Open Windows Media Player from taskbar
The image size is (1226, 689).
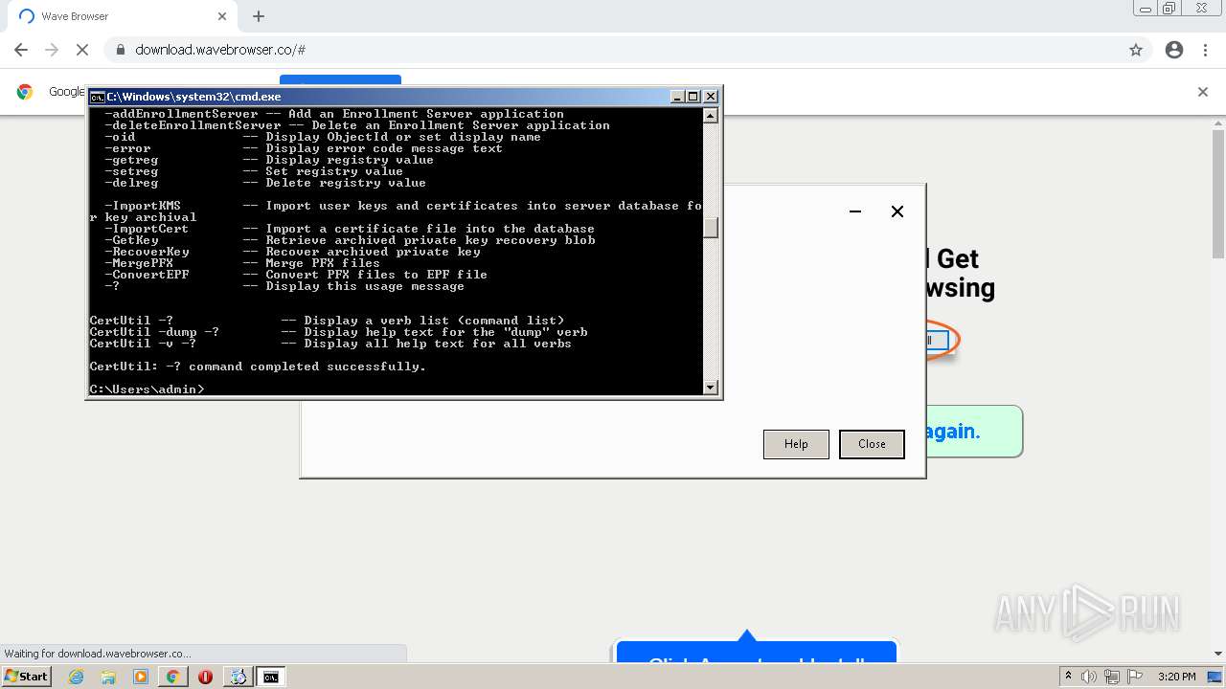click(141, 677)
